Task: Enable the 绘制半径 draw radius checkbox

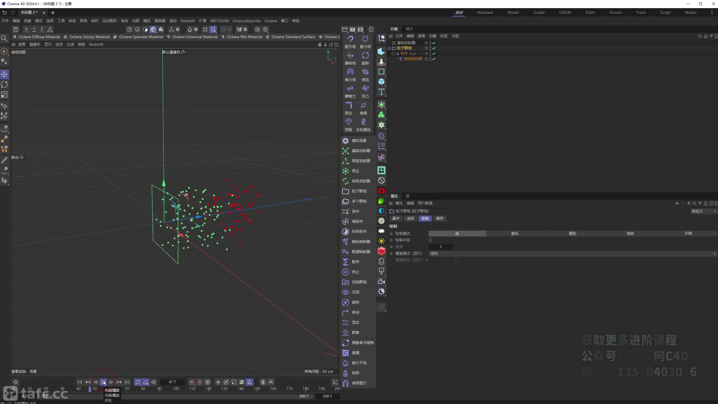Action: [430, 240]
